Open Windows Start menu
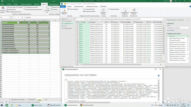Screen dimensions: 191x107 2,105
